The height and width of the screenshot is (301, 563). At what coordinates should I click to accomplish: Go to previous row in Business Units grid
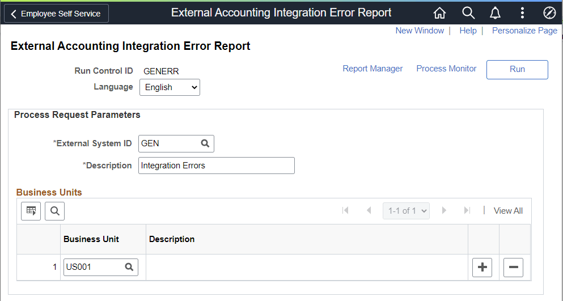click(x=369, y=210)
